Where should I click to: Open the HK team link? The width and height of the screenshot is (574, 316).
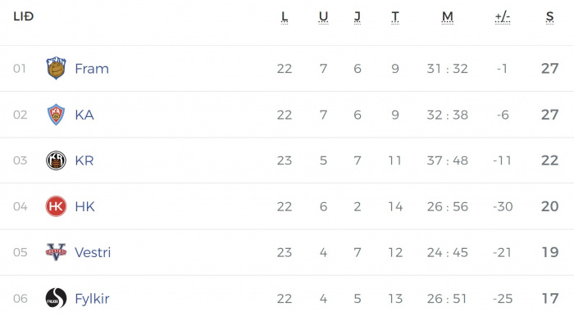pos(85,206)
